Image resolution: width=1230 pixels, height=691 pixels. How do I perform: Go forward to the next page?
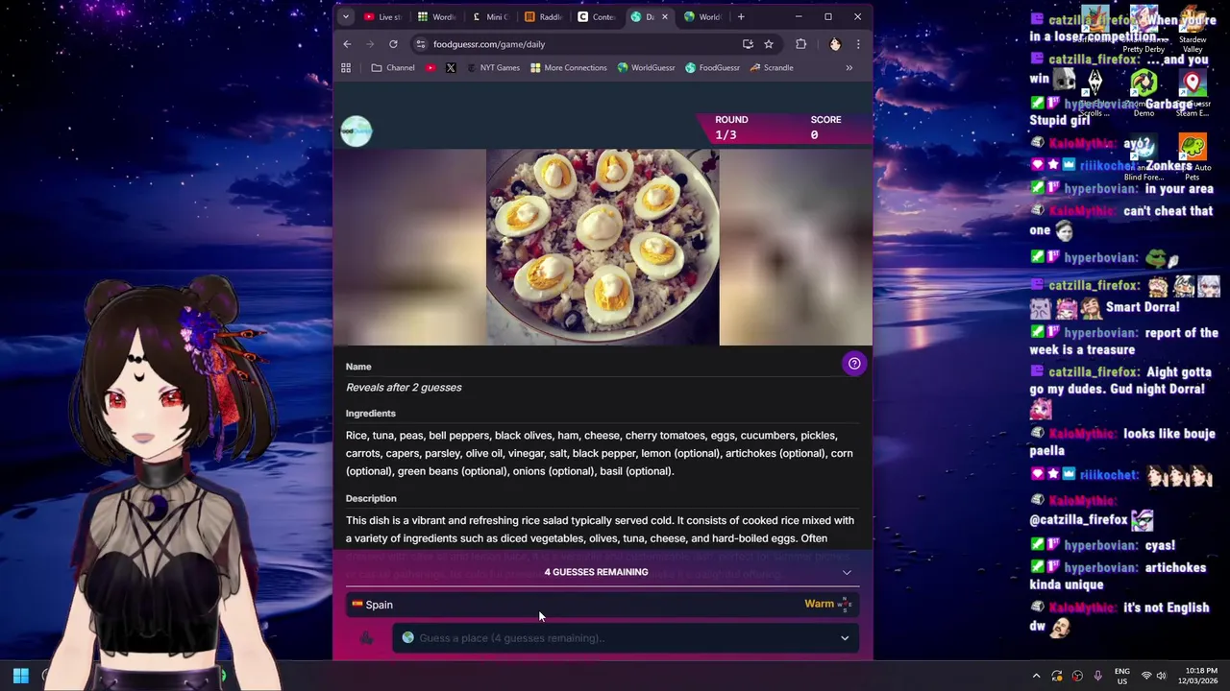370,44
